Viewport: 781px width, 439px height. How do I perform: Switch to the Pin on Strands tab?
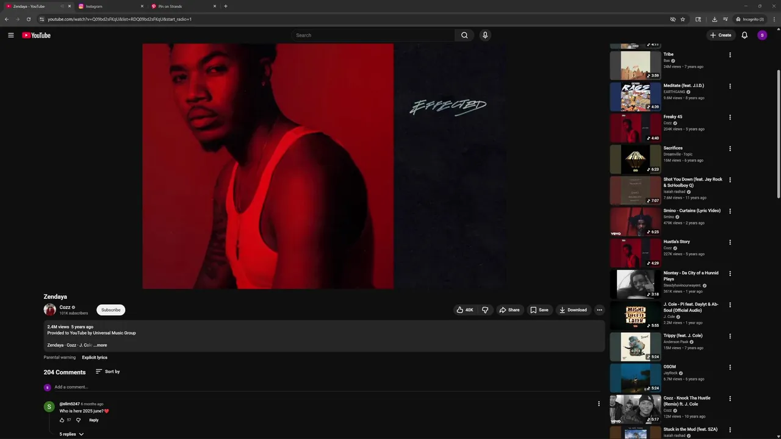pos(183,6)
